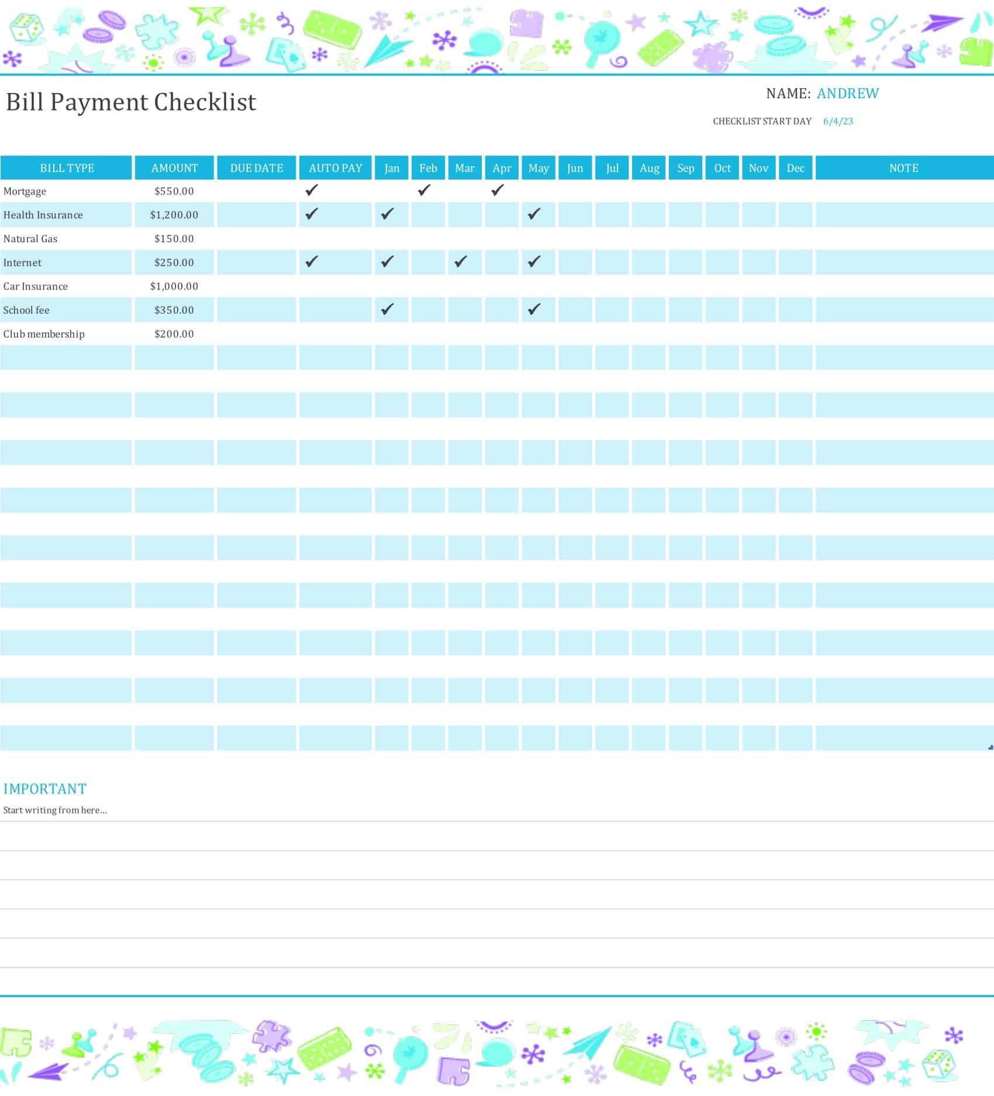Click the Jul column header

[612, 168]
